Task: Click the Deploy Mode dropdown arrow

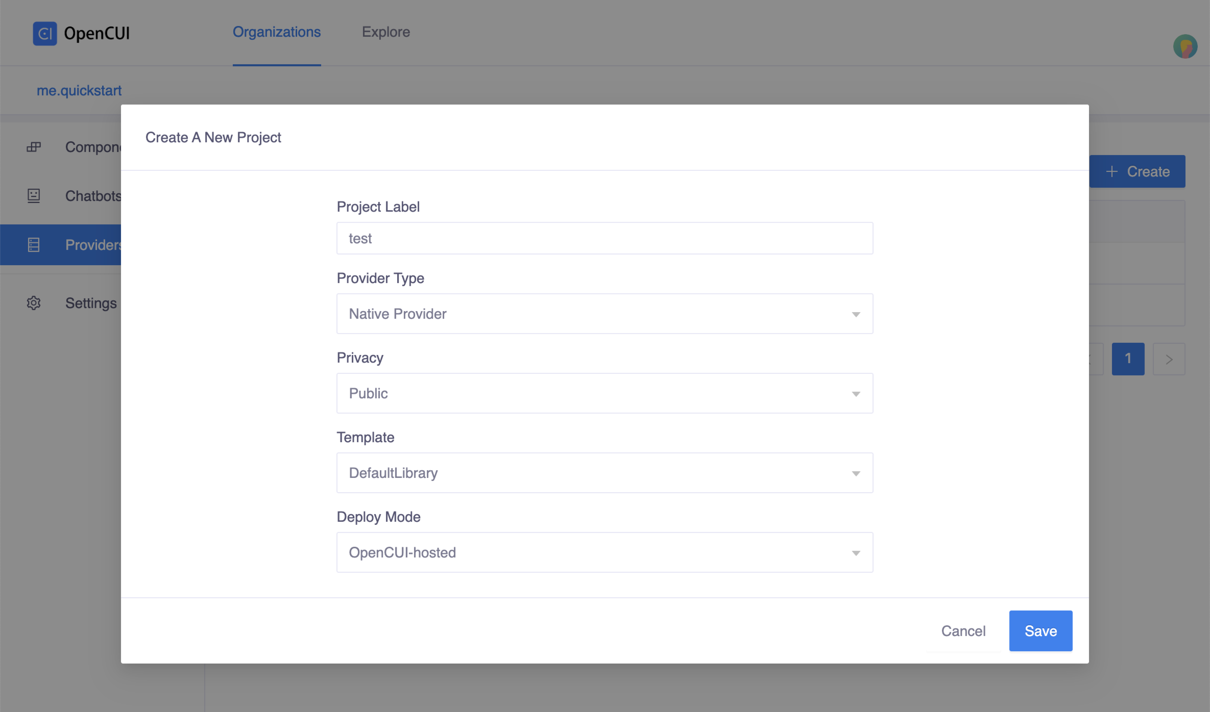Action: pos(856,553)
